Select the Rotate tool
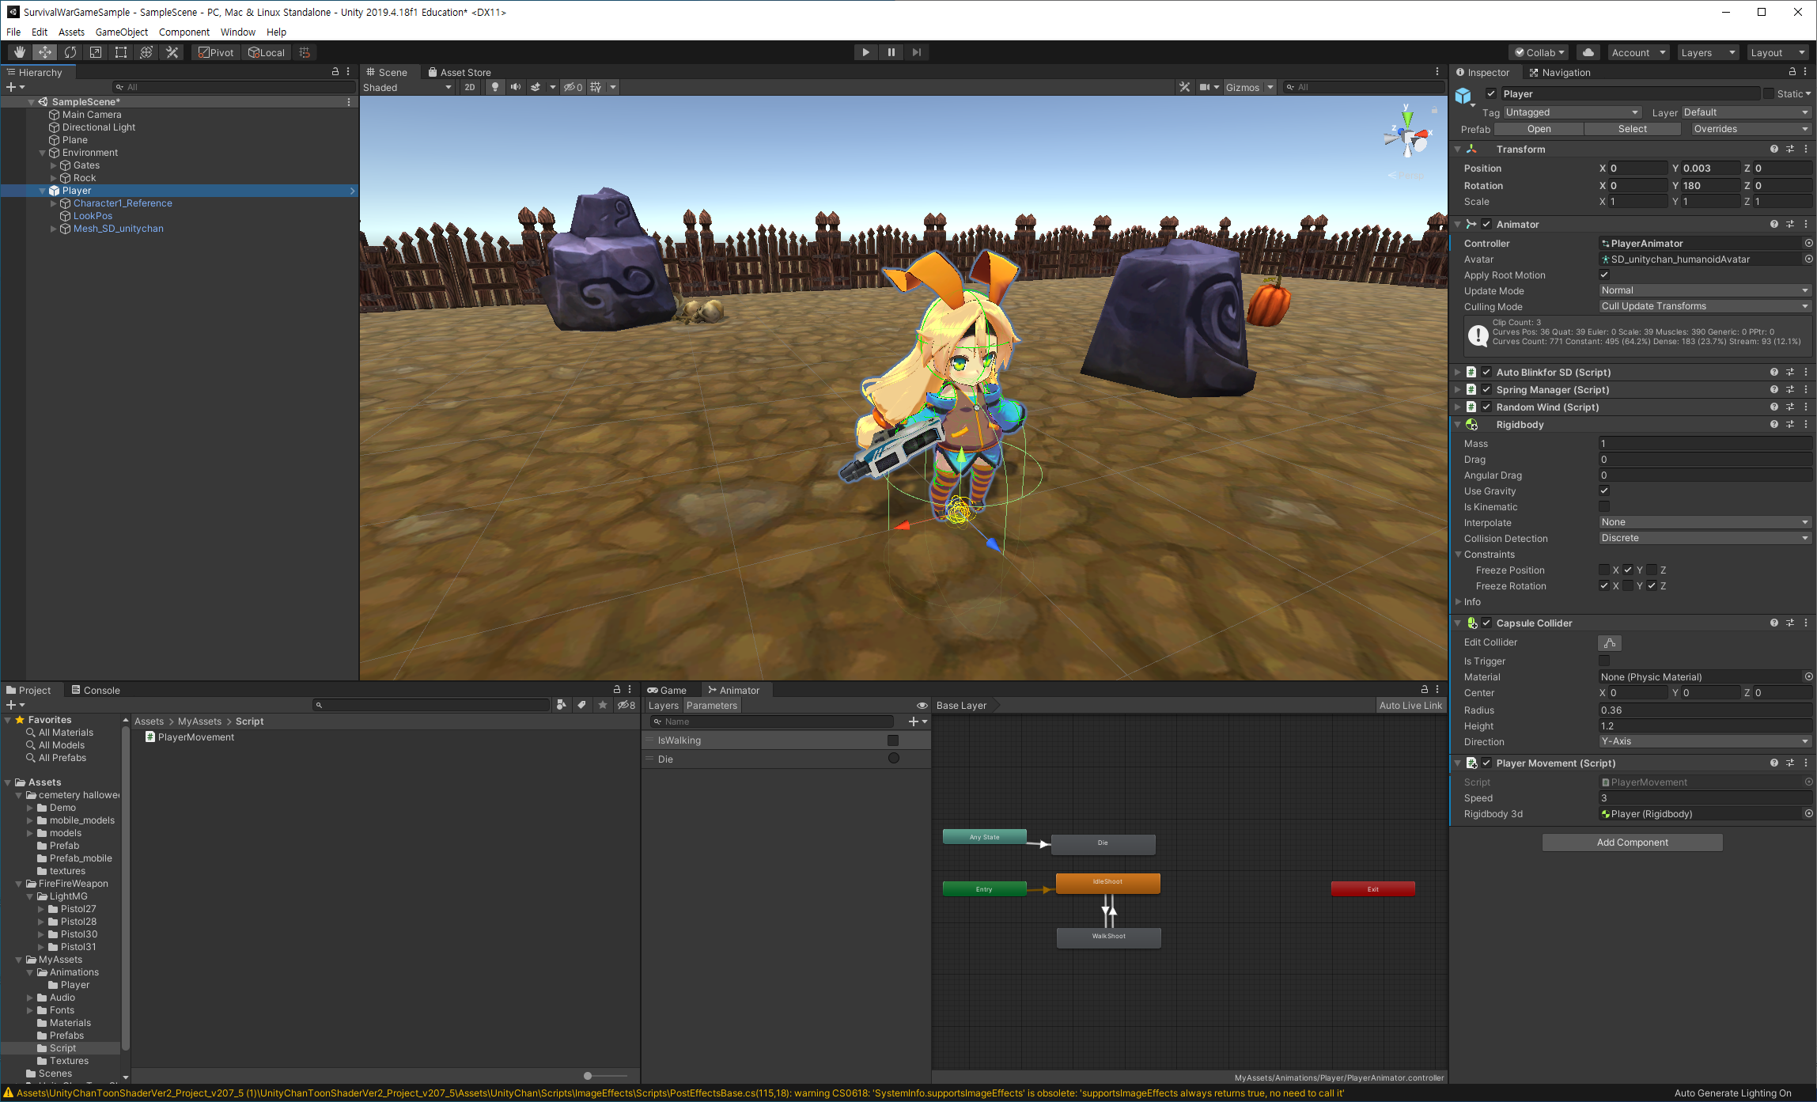 pos(70,52)
